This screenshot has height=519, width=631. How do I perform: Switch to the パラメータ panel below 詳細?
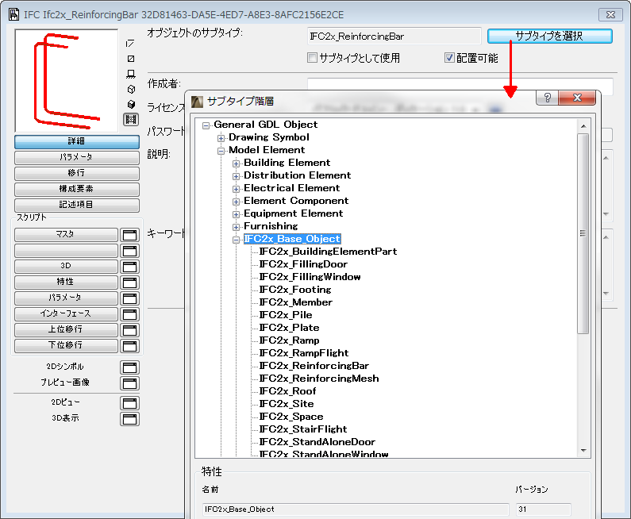point(77,157)
